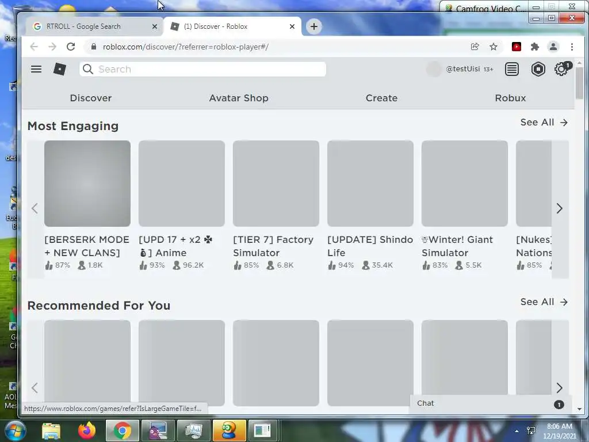Open the Roblox settings gear icon
The image size is (589, 442).
tap(561, 69)
